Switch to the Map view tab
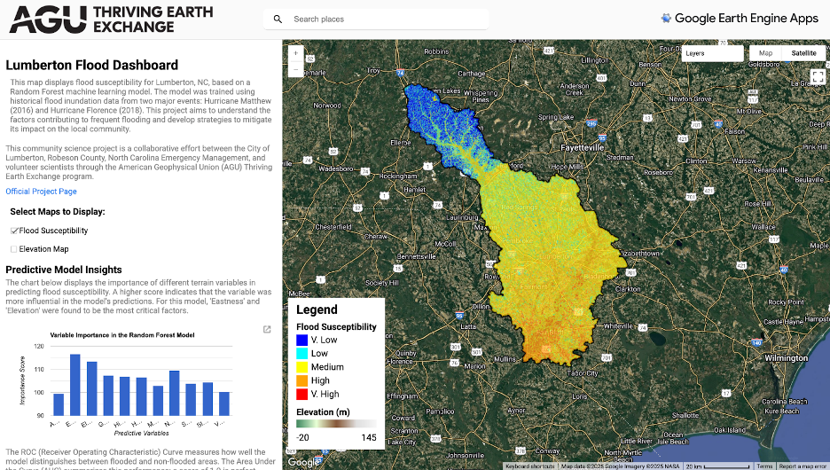Viewport: 830px width, 470px height. (x=765, y=53)
